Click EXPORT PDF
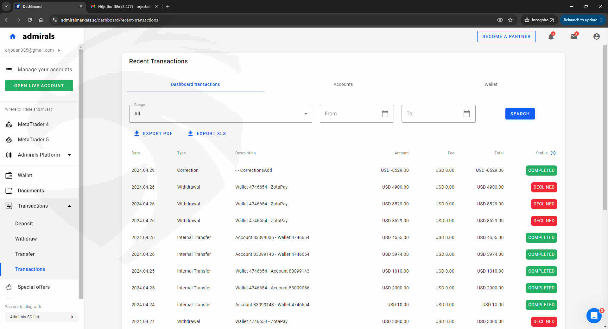This screenshot has width=608, height=329. [x=153, y=133]
